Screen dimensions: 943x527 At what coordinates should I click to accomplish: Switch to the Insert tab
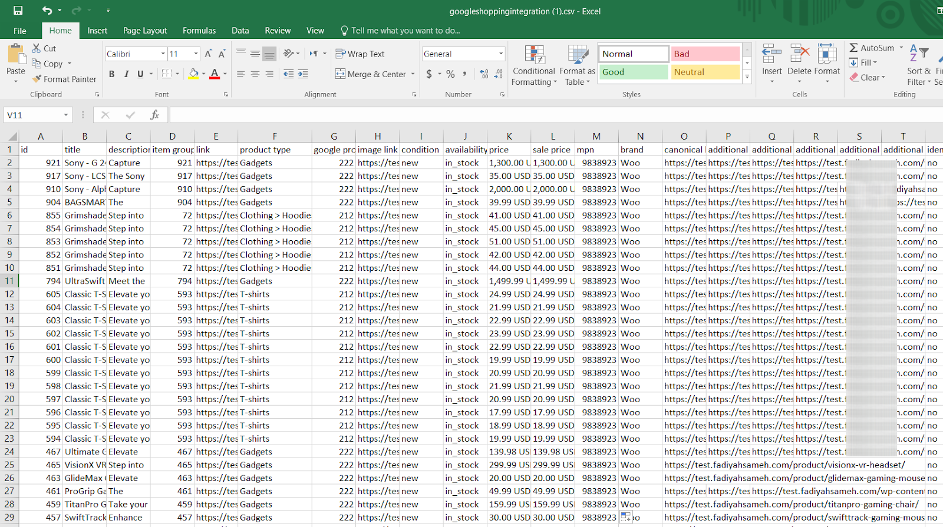click(x=97, y=31)
